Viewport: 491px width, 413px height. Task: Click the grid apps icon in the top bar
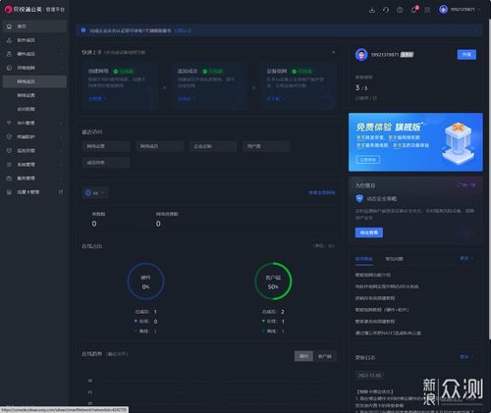point(427,10)
